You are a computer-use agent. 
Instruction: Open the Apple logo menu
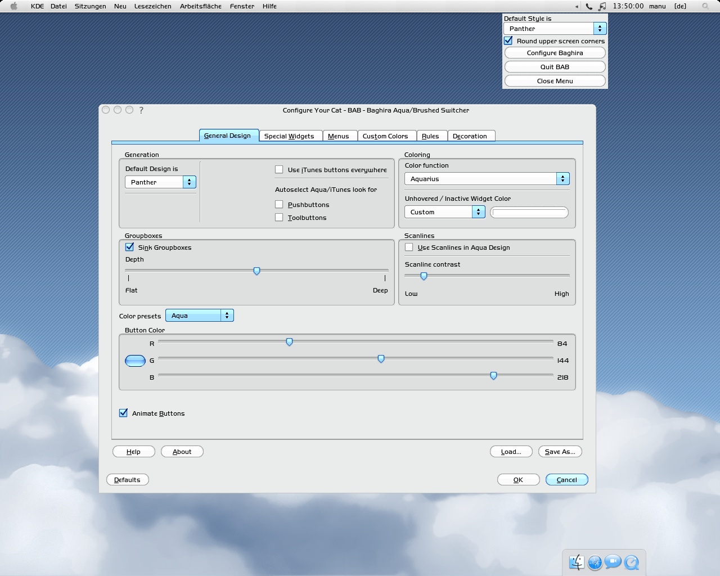click(x=14, y=6)
